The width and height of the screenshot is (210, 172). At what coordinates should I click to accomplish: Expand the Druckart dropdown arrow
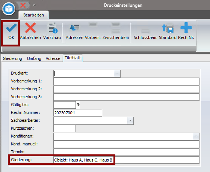(x=117, y=73)
